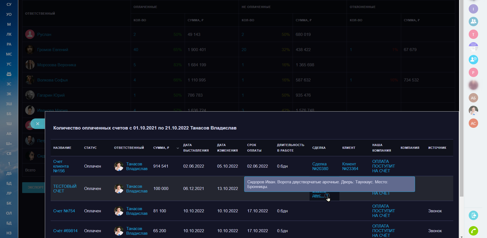This screenshot has height=238, width=487.
Task: Click the green phone call button
Action: click(x=473, y=231)
